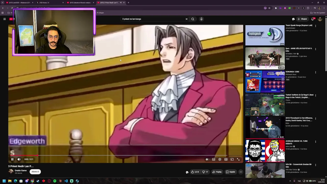Click the Paylaş share button

(217, 172)
